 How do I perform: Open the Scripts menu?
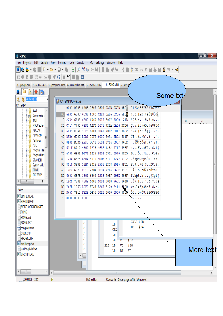pos(80,62)
